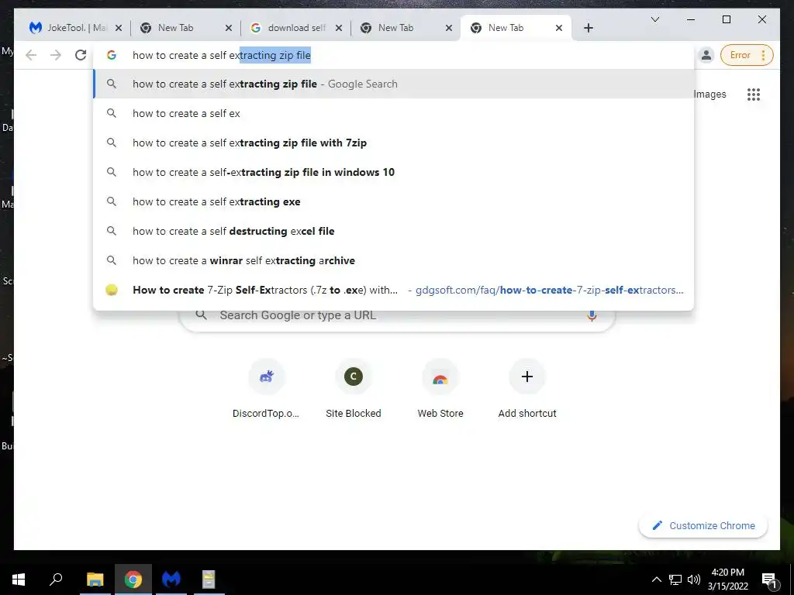Open Malwarebytes from the taskbar
Image resolution: width=794 pixels, height=595 pixels.
point(171,580)
